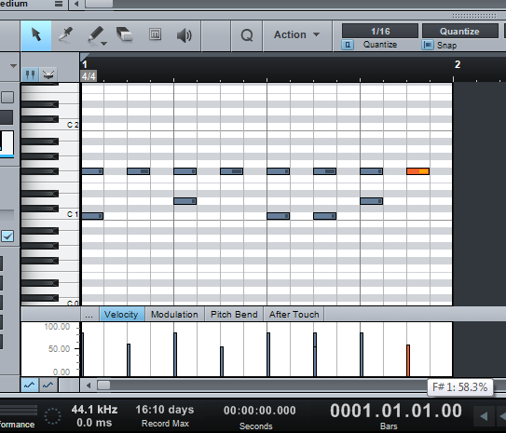The width and height of the screenshot is (506, 433).
Task: Click the Q quantize button
Action: pyautogui.click(x=247, y=34)
